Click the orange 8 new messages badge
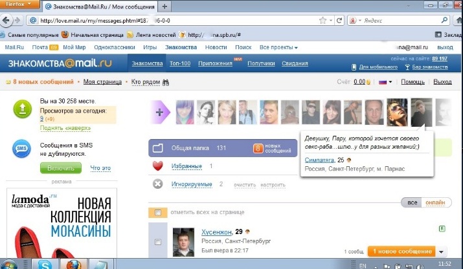463x269 pixels. pos(258,148)
